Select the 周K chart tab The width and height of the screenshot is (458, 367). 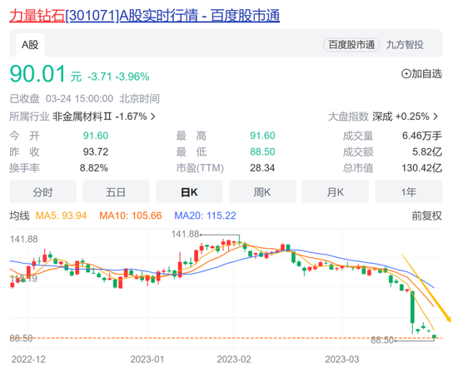[x=262, y=192]
